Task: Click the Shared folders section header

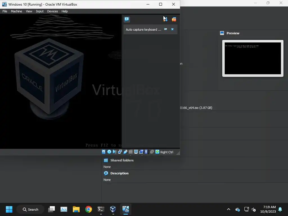Action: tap(122, 160)
